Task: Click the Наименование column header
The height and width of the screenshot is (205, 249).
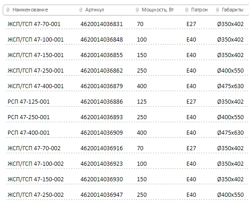Action: click(x=30, y=10)
